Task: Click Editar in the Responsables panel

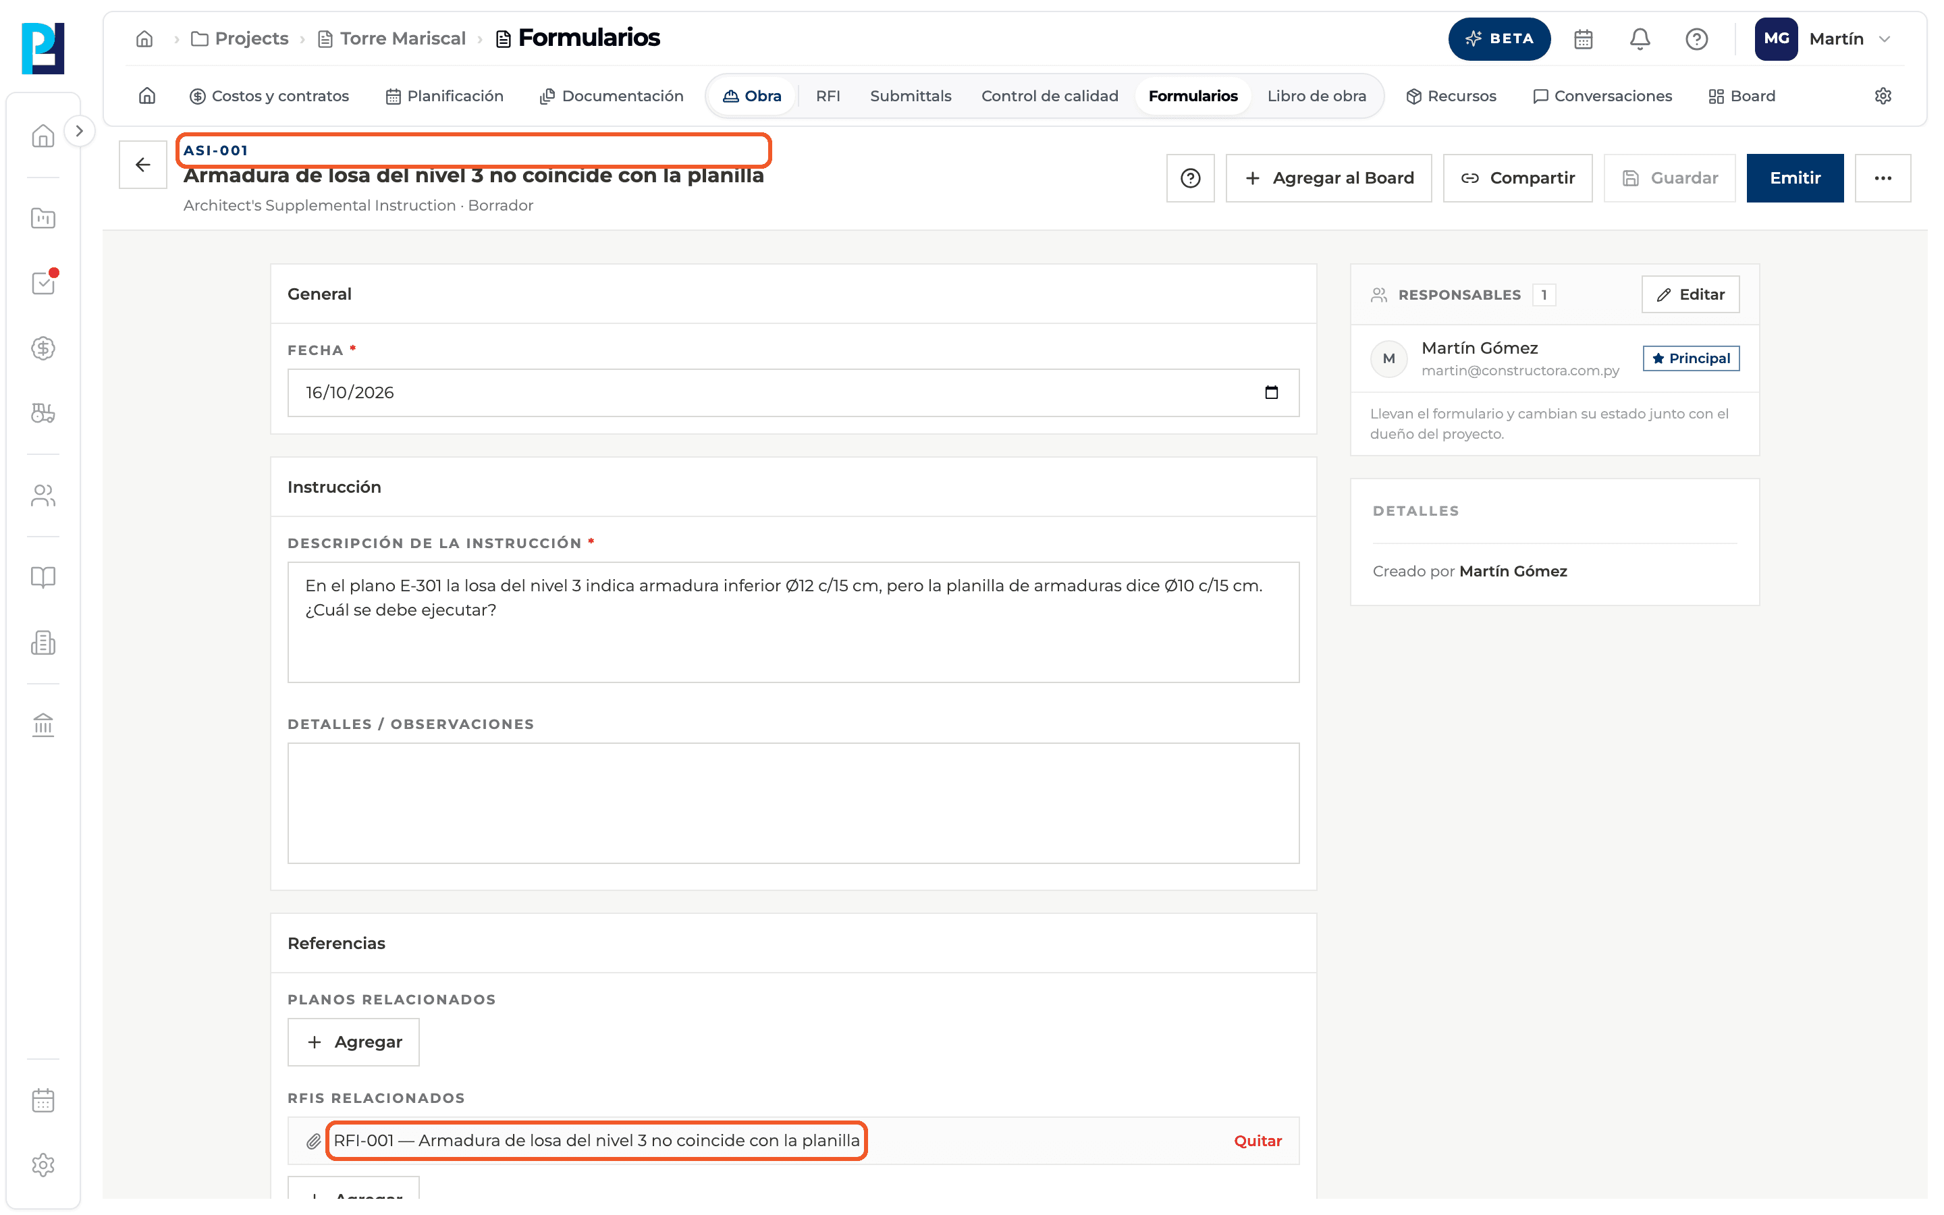Action: click(x=1690, y=294)
